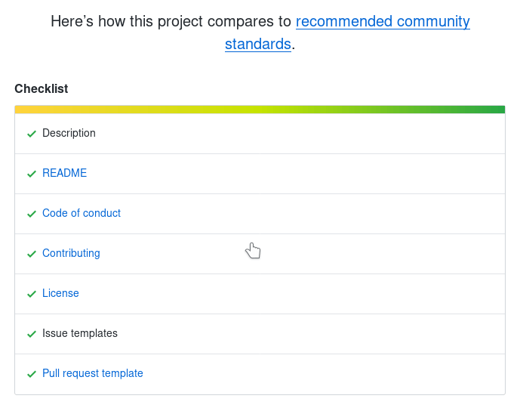Click the checkmark icon next to README

tap(32, 174)
